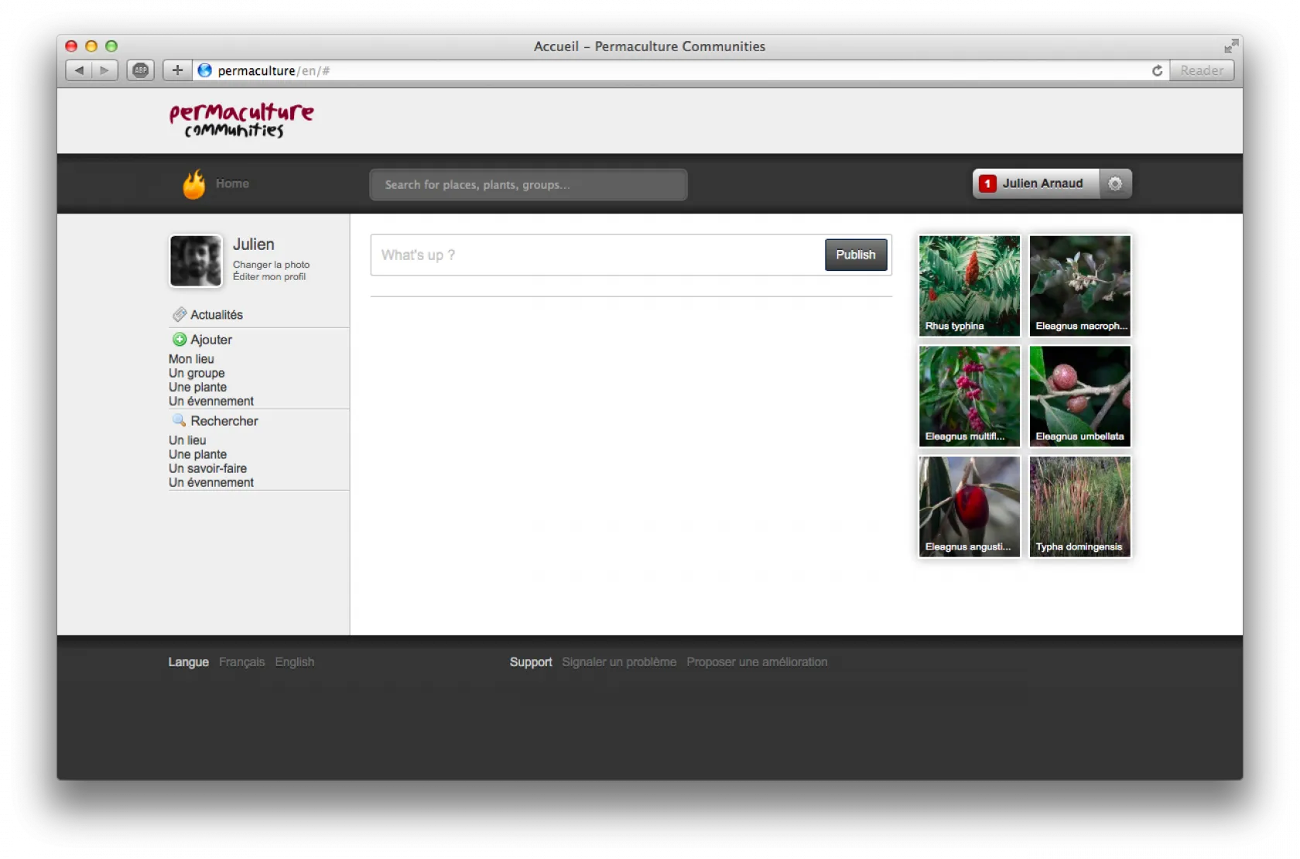Viewport: 1300px width, 859px height.
Task: Click the red notification badge
Action: pyautogui.click(x=987, y=183)
